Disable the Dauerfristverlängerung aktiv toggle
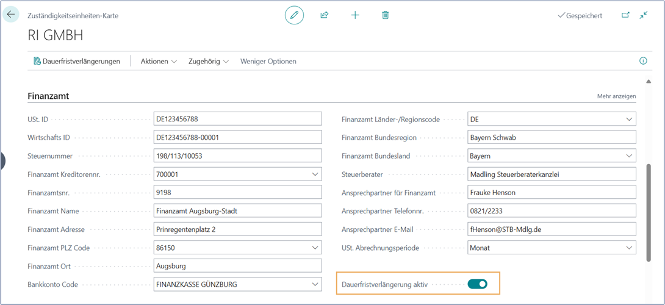 point(477,284)
